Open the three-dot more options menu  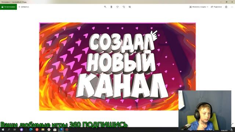232,7
